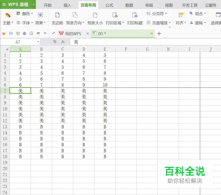Select cell E18 containing B

[105, 156]
